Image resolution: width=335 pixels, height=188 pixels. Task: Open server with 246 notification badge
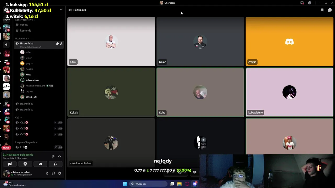[6, 112]
